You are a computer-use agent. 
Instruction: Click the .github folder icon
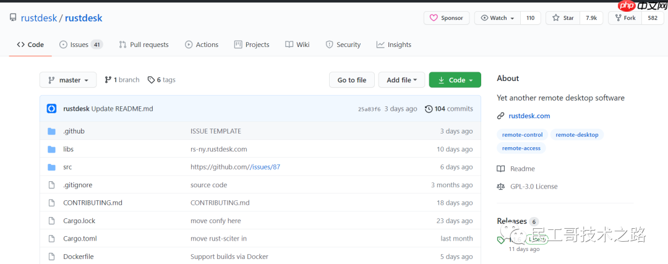51,131
